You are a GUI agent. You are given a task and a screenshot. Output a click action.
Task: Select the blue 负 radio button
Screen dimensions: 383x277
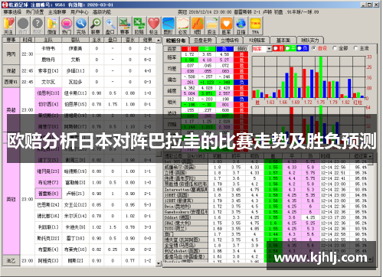tap(300, 48)
